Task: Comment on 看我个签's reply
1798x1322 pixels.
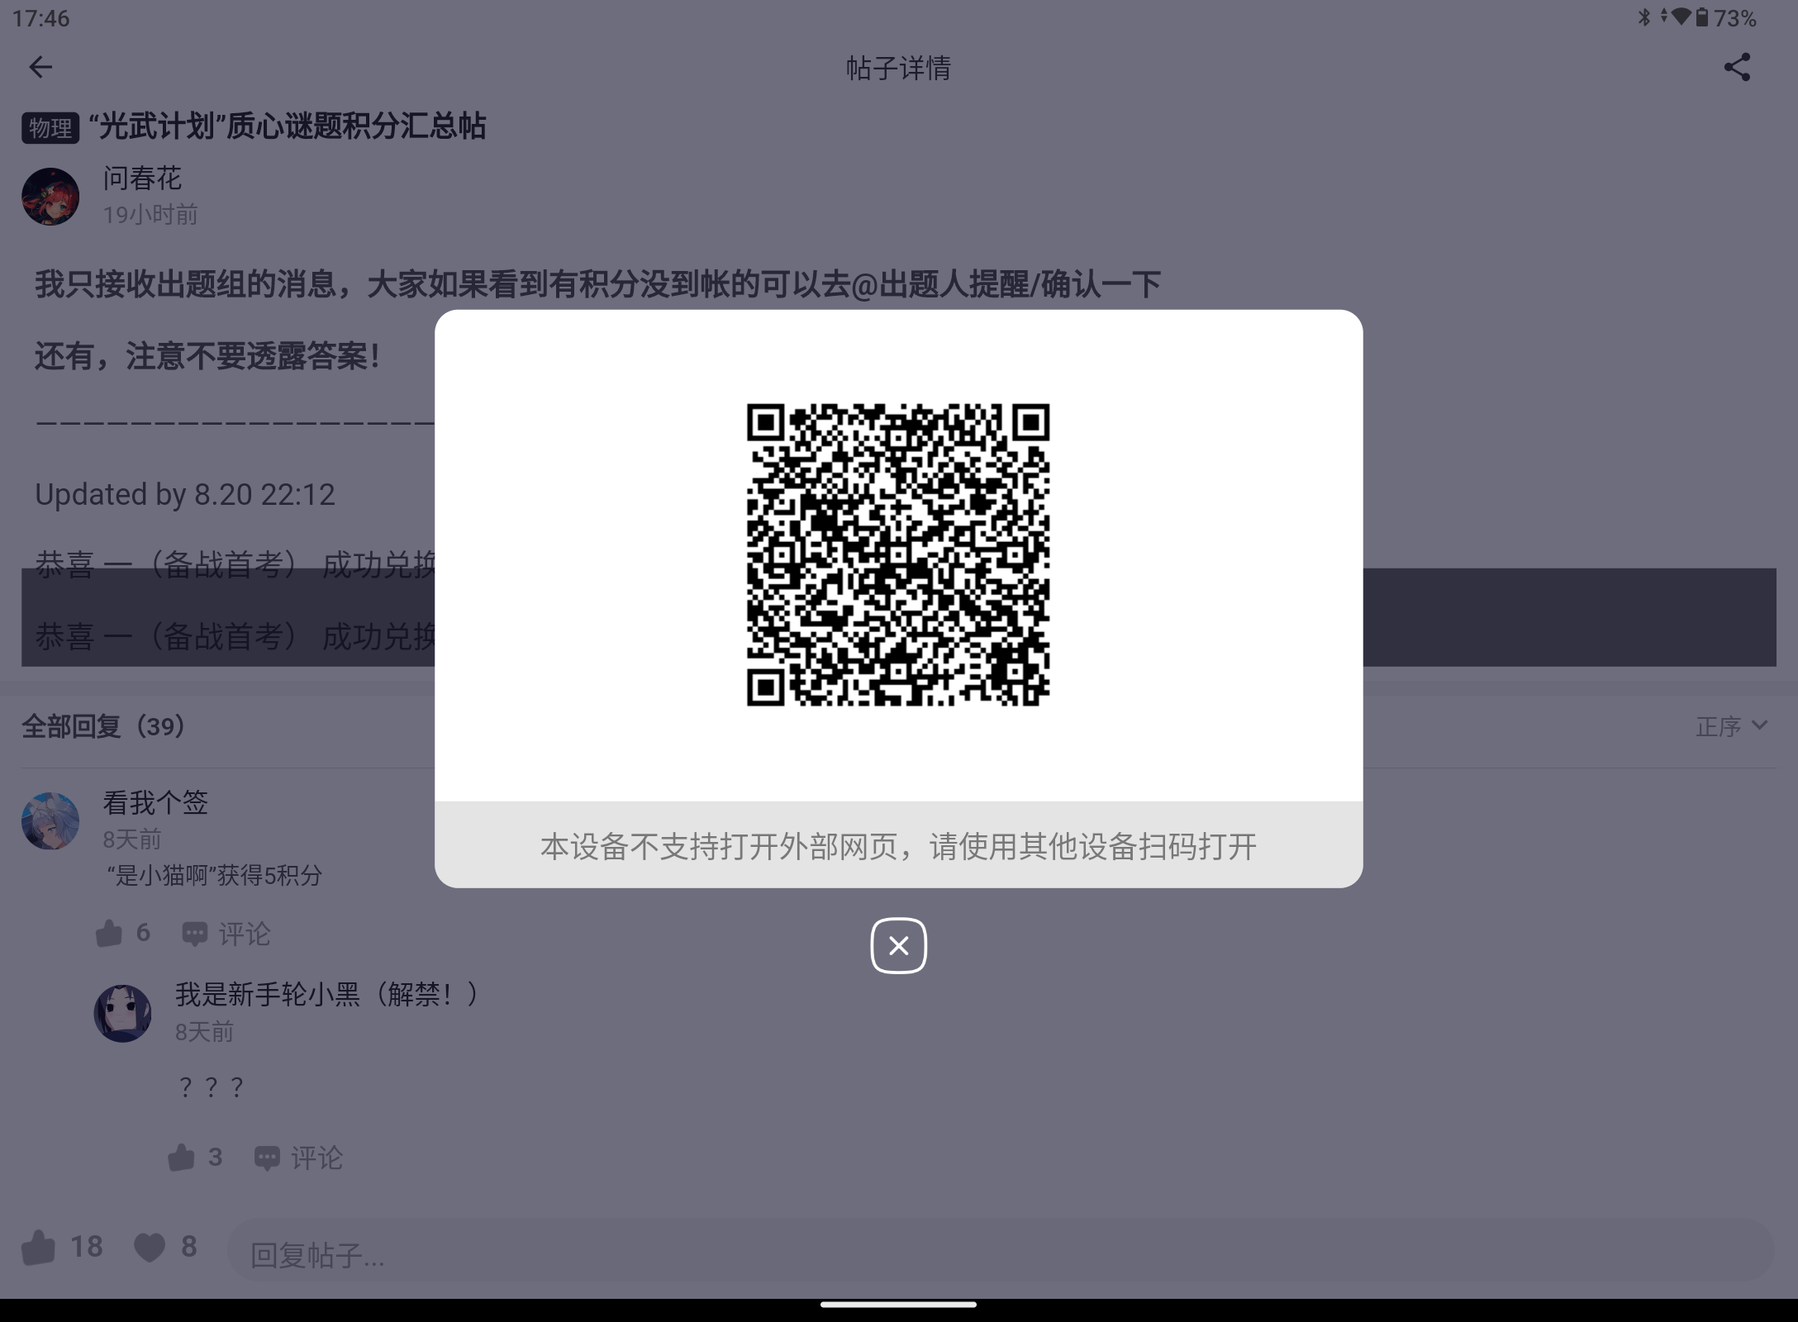Action: click(x=226, y=934)
